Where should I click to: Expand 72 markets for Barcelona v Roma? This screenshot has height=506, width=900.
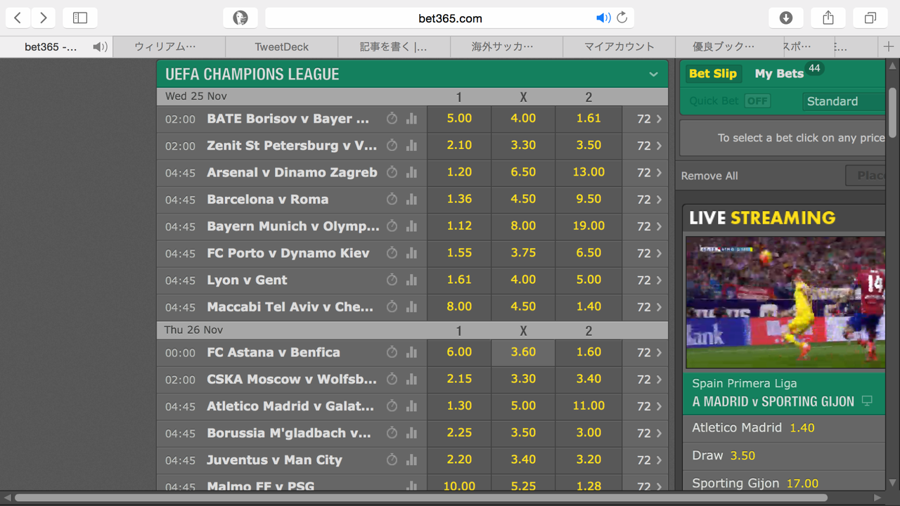[650, 200]
